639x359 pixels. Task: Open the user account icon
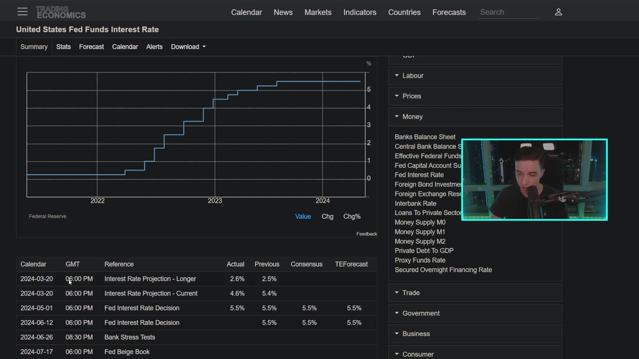559,12
